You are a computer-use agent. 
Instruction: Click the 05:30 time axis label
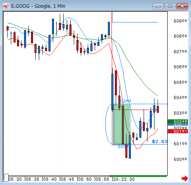(x=15, y=179)
